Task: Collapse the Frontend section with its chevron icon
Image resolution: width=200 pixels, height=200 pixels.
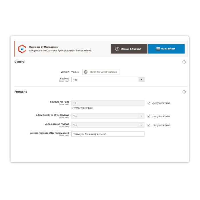Action: [x=184, y=92]
